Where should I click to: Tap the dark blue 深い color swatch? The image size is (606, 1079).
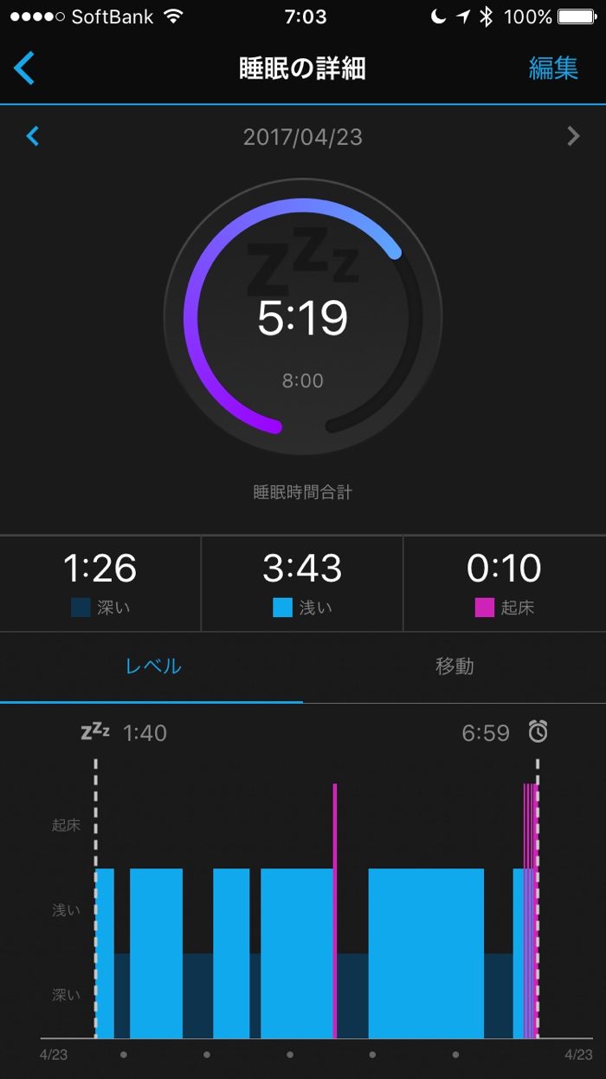81,608
